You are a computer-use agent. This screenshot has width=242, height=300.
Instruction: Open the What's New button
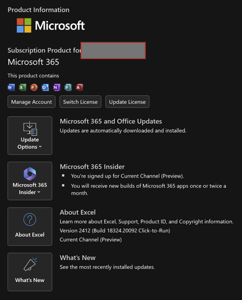(x=30, y=272)
